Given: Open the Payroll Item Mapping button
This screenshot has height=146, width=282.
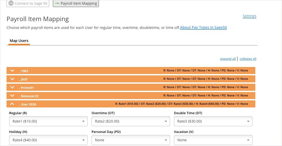Looking at the screenshot, I should [76, 3].
